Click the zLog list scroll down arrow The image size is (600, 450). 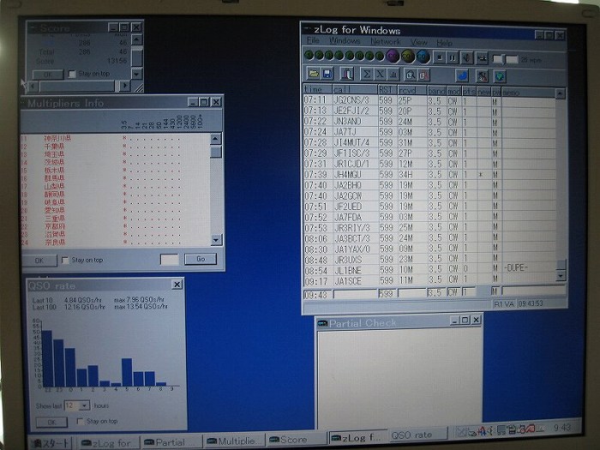point(561,275)
